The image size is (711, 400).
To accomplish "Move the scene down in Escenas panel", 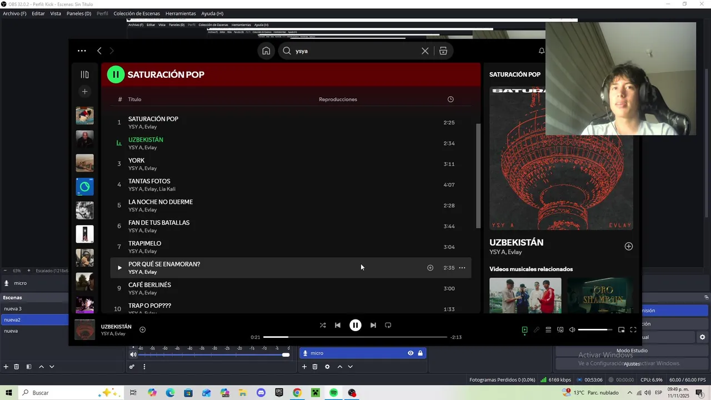I will pyautogui.click(x=52, y=367).
